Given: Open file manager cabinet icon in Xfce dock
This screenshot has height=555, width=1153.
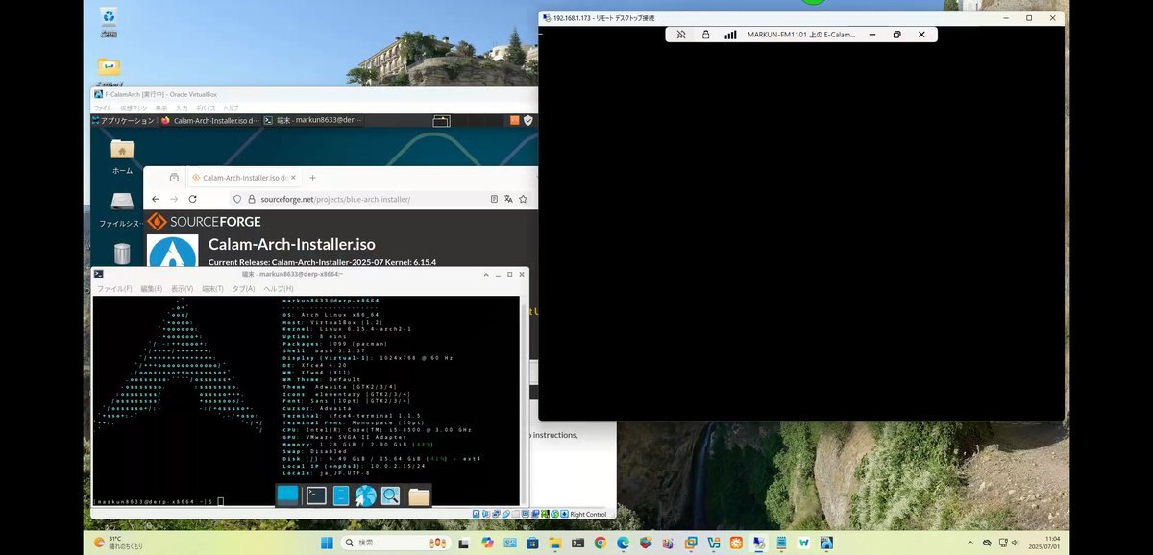Looking at the screenshot, I should click(341, 495).
